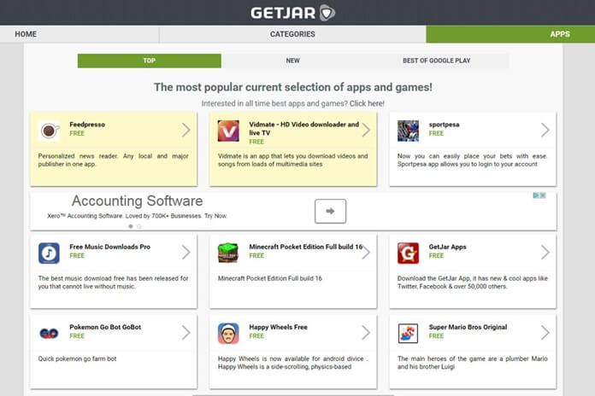595x396 pixels.
Task: Click Feedpresso 'Personalized news reader' description
Action: (x=113, y=160)
